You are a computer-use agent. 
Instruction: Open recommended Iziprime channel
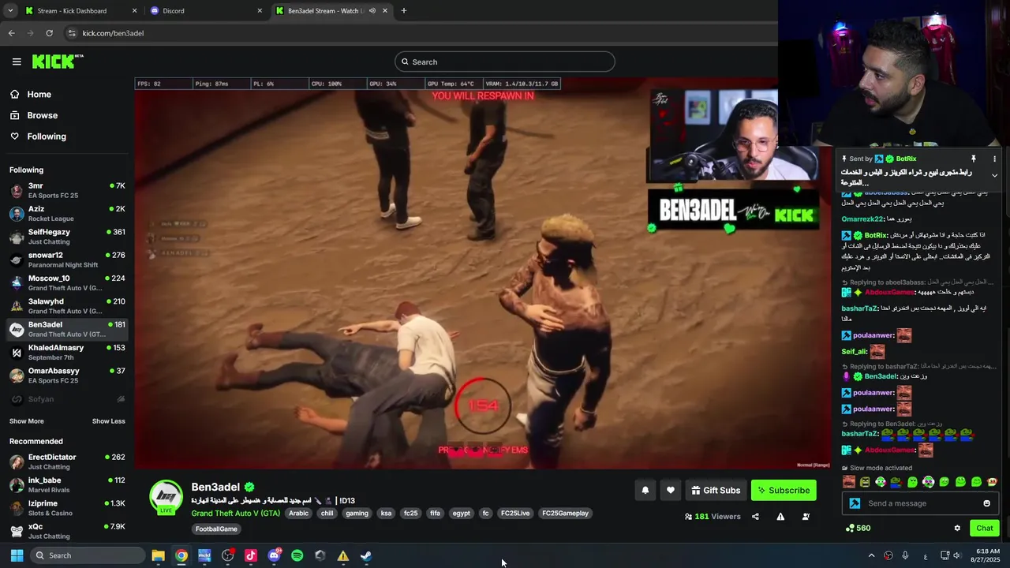point(67,508)
